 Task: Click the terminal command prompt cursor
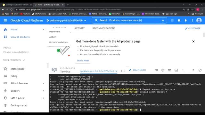pos(141,110)
